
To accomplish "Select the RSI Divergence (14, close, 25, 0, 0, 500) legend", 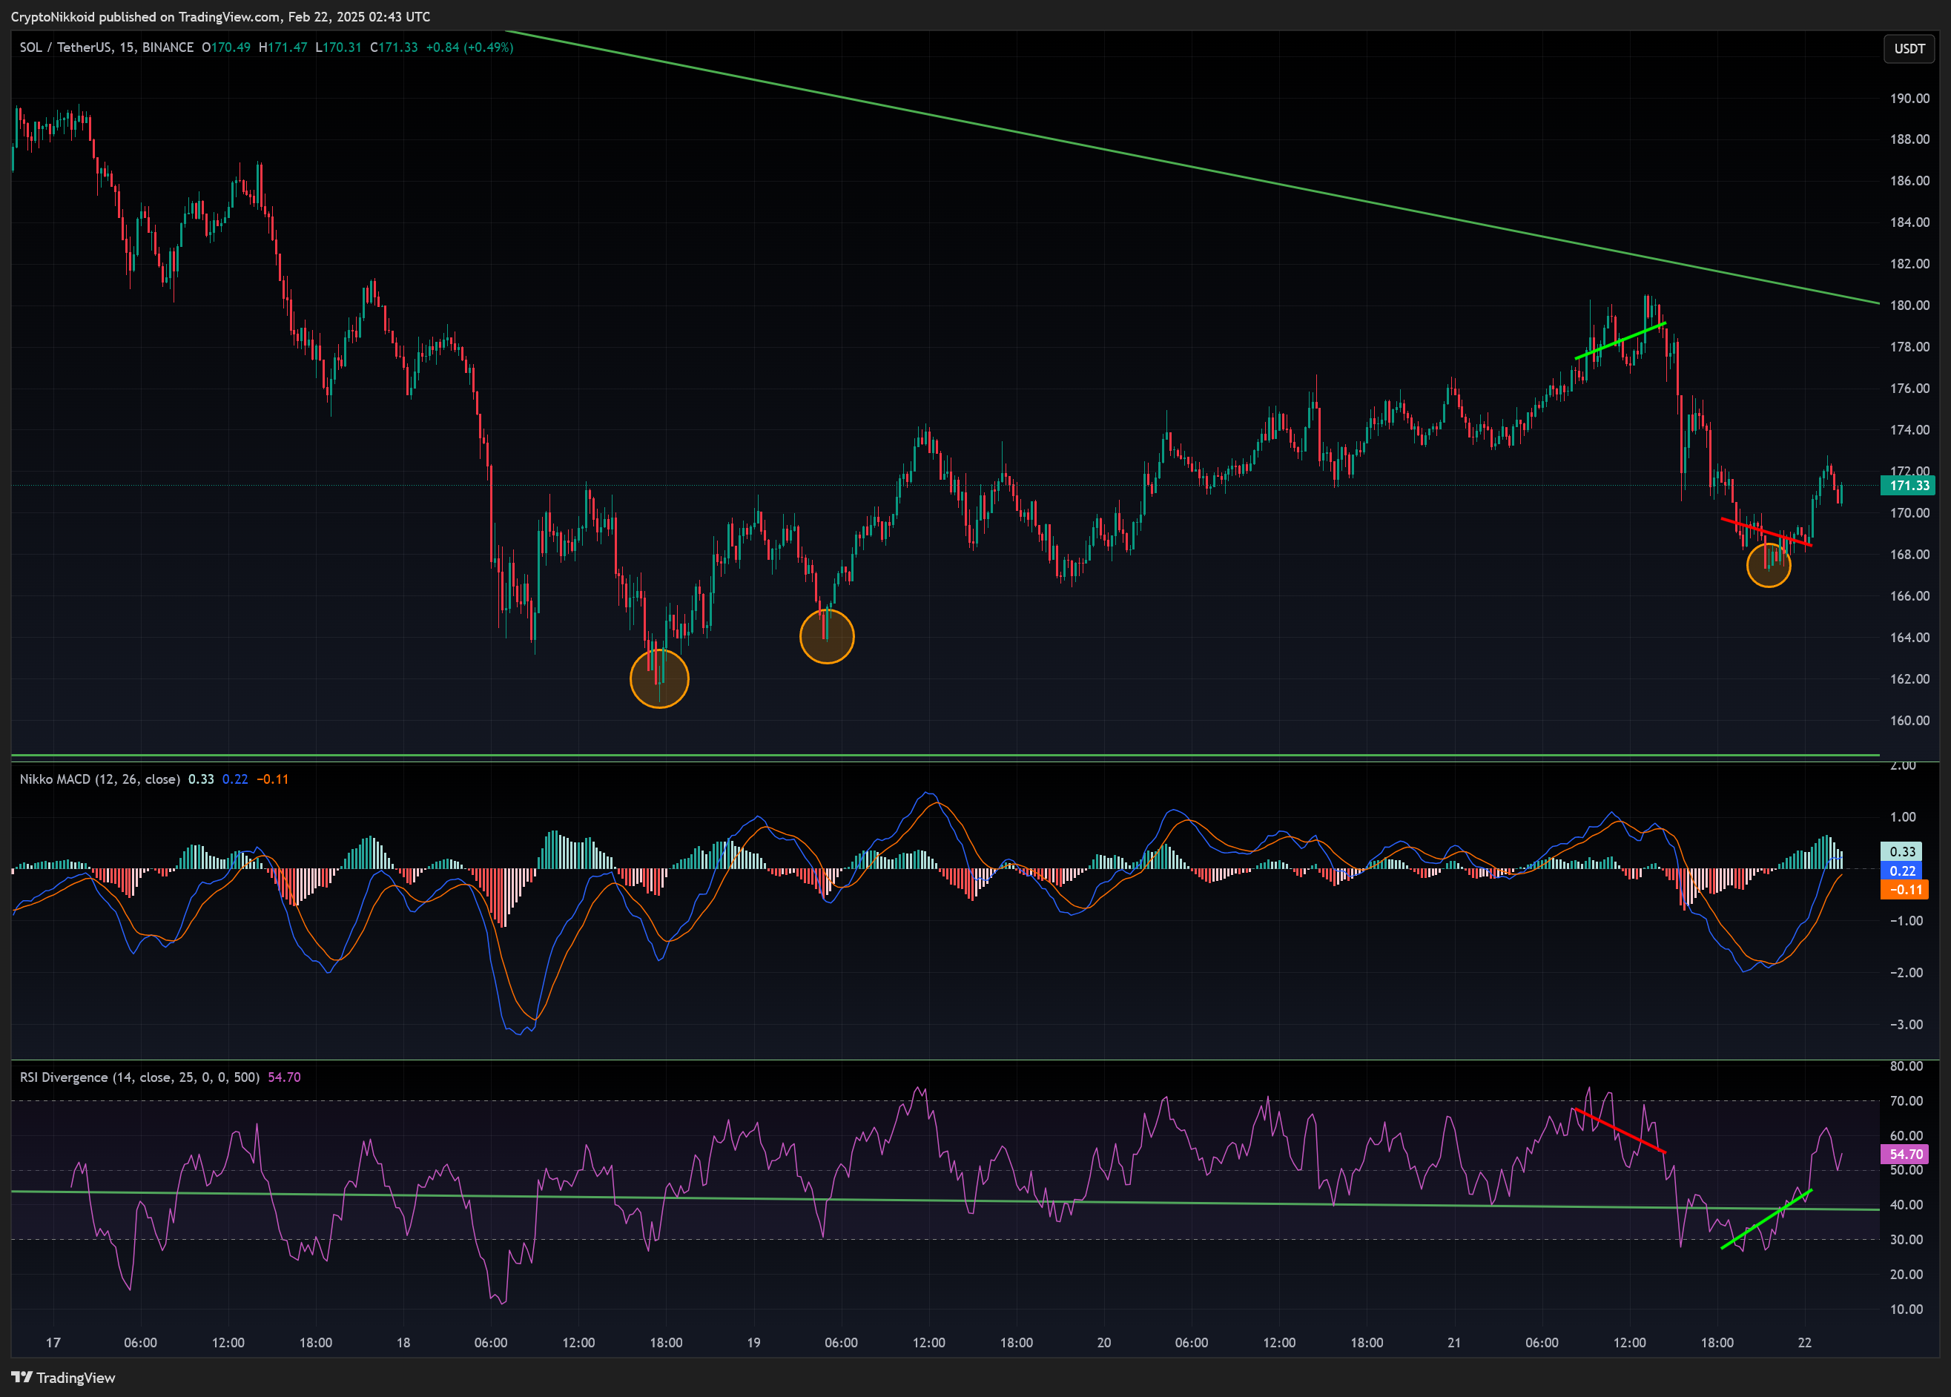I will tap(139, 1077).
